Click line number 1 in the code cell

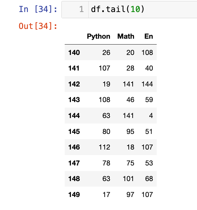point(82,10)
